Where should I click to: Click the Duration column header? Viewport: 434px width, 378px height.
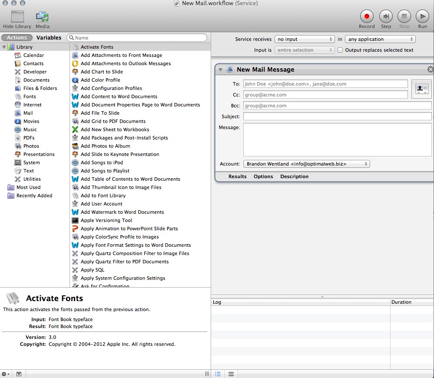pyautogui.click(x=412, y=302)
